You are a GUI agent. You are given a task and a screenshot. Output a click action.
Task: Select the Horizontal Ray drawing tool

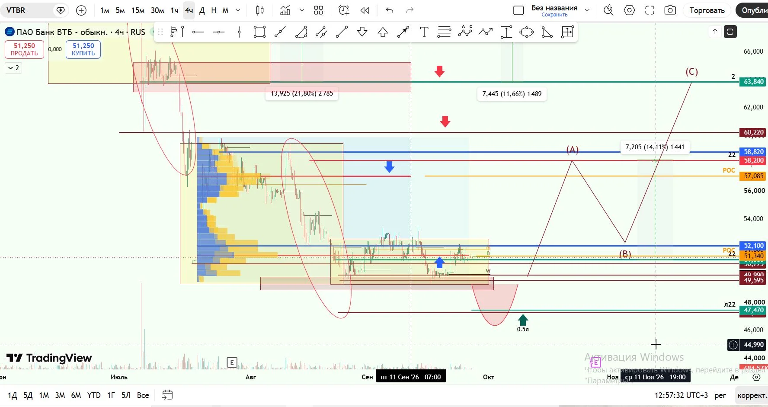[x=198, y=32]
